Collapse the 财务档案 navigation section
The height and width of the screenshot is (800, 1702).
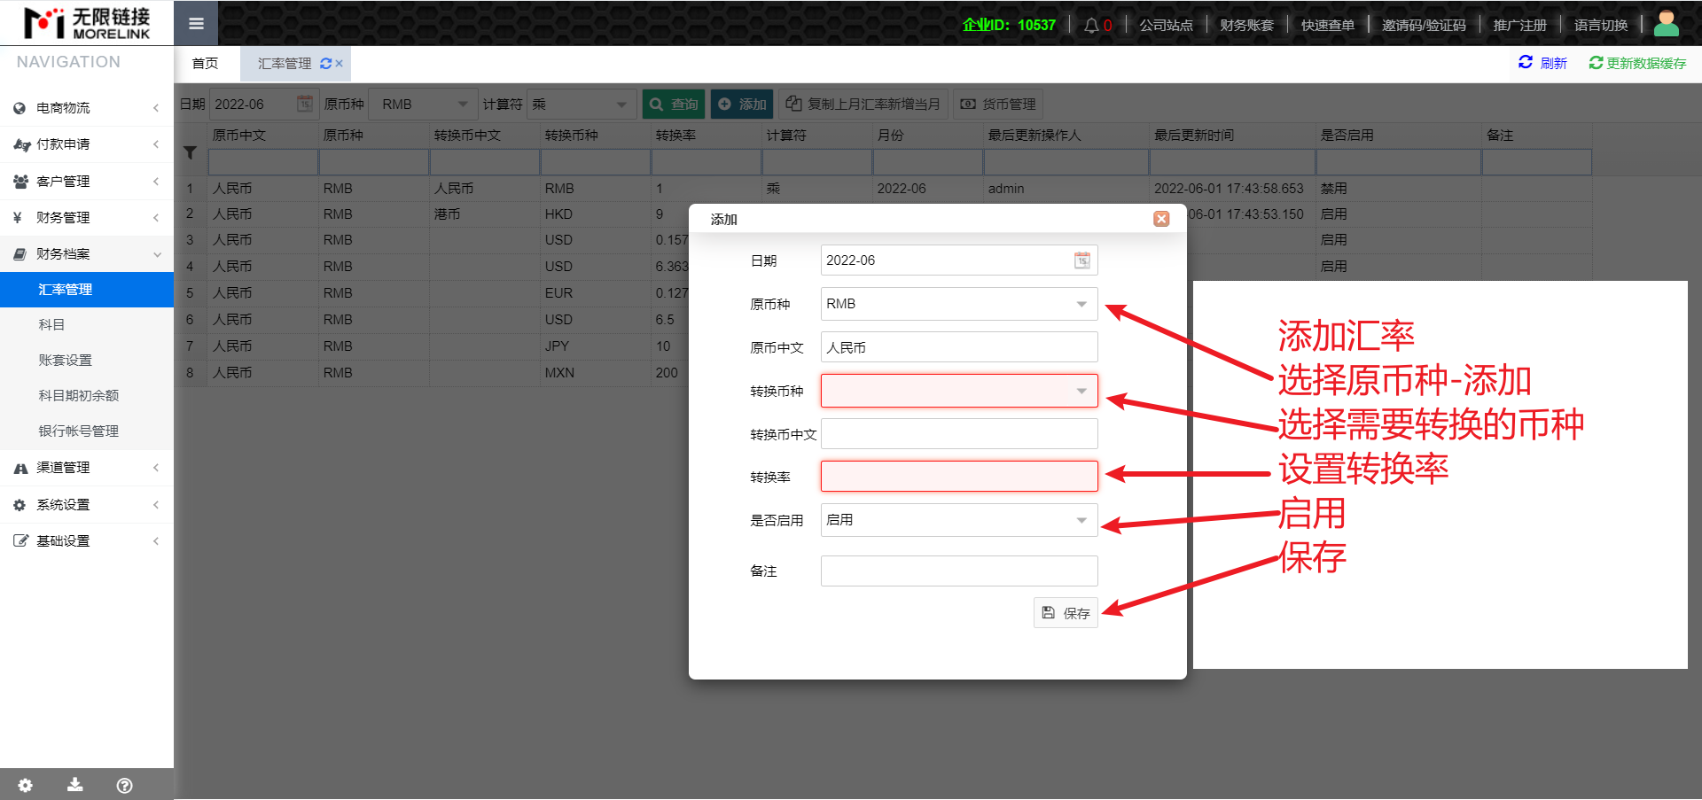pyautogui.click(x=87, y=254)
